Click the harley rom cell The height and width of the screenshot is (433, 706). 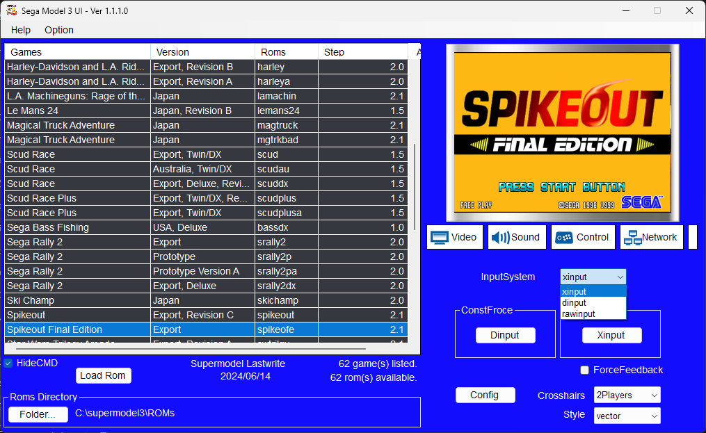point(287,67)
